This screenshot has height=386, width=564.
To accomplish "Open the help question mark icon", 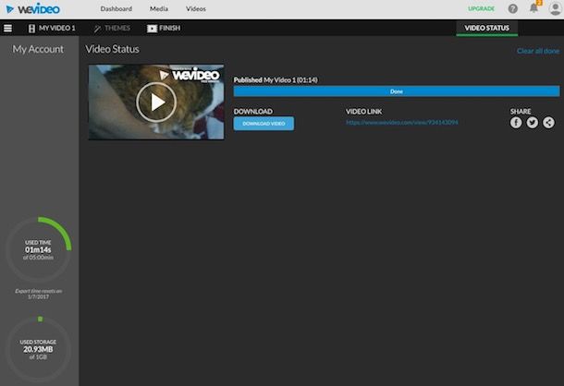I will (513, 8).
